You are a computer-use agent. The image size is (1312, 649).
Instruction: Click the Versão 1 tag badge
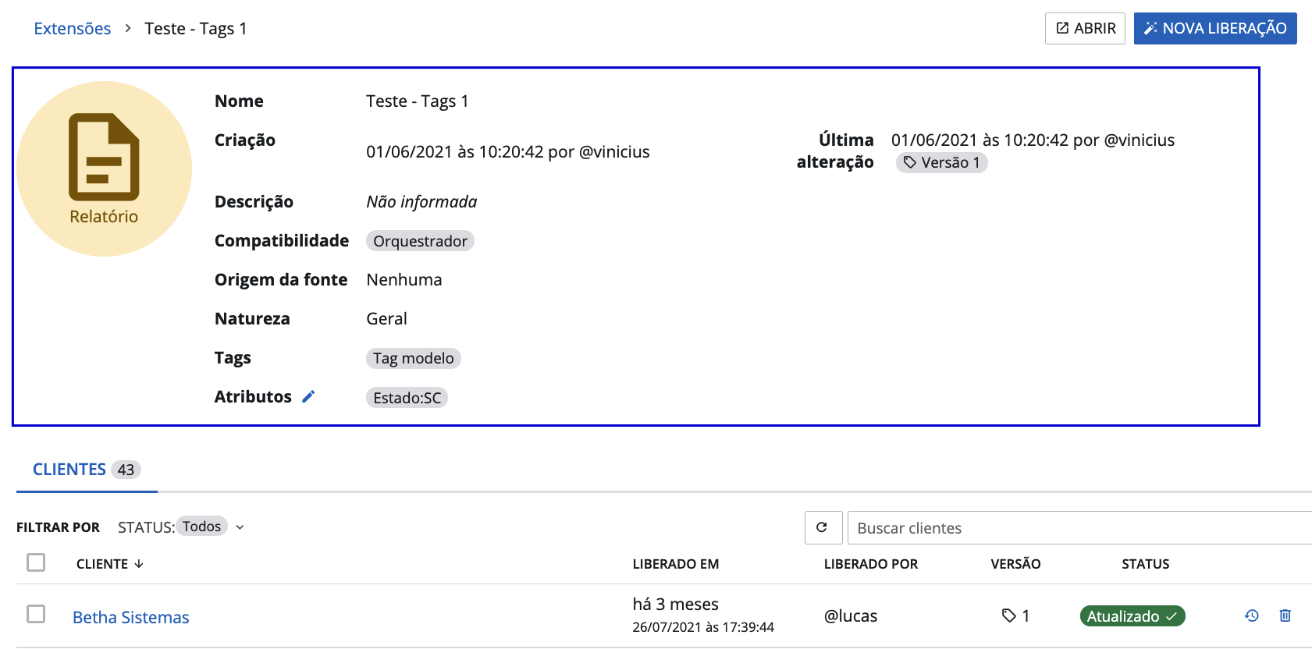[x=941, y=162]
